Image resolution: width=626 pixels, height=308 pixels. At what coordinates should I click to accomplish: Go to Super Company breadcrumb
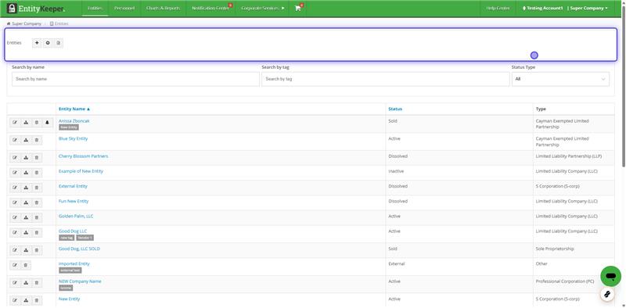tap(27, 24)
